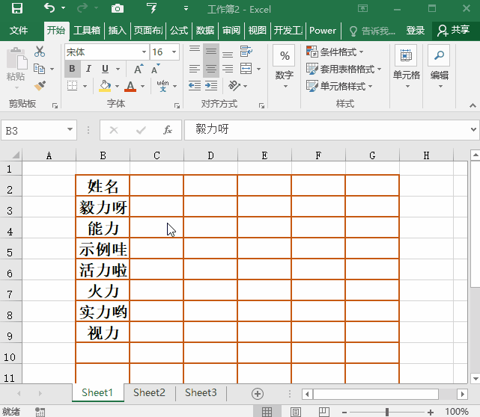The width and height of the screenshot is (480, 417).
Task: Click the Wrap Text icon
Action: 246,52
